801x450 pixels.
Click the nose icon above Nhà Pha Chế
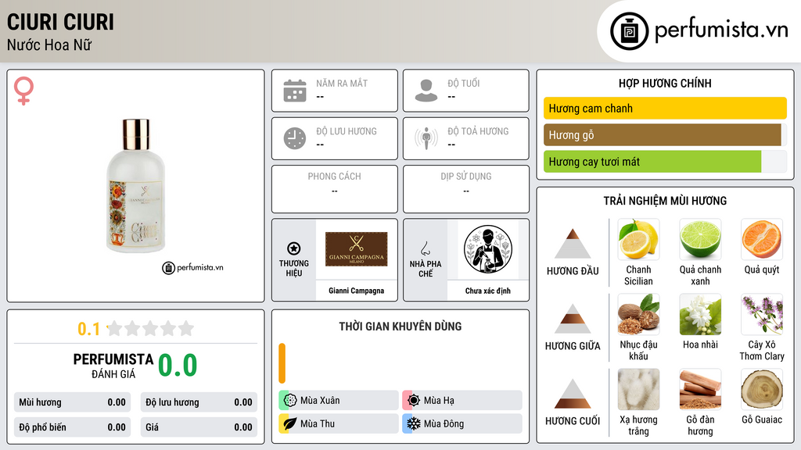[425, 248]
